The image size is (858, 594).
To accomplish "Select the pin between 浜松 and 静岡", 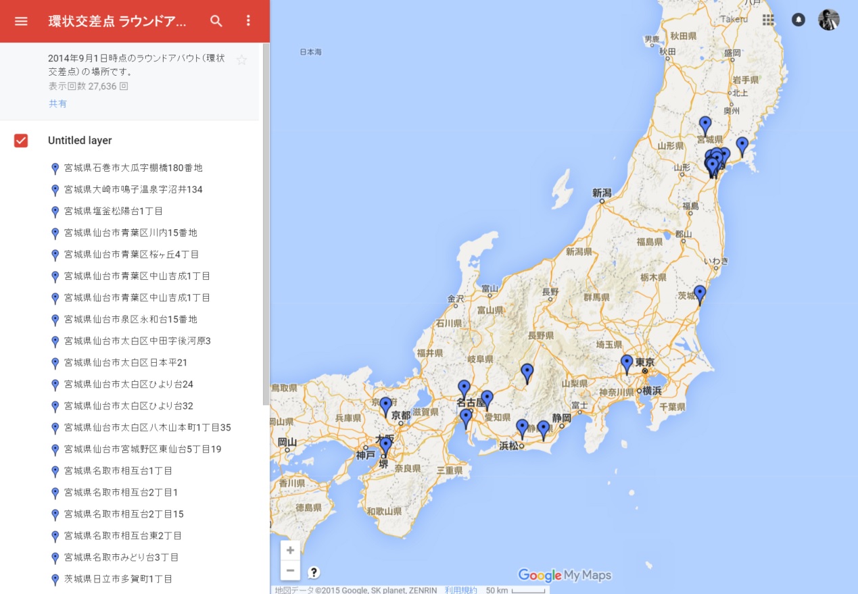I will (x=544, y=430).
